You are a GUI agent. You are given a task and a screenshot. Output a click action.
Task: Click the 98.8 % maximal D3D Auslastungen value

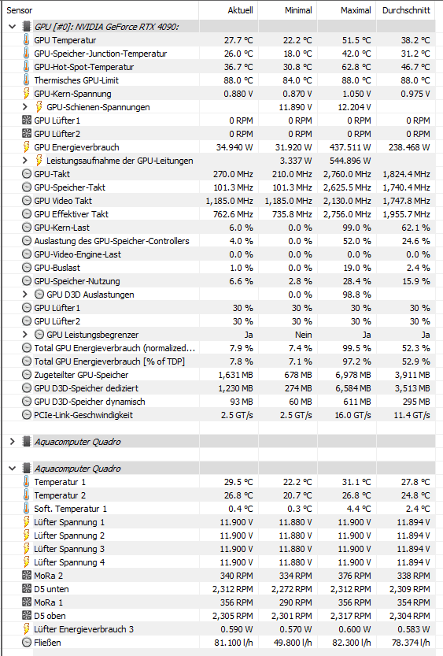(356, 295)
